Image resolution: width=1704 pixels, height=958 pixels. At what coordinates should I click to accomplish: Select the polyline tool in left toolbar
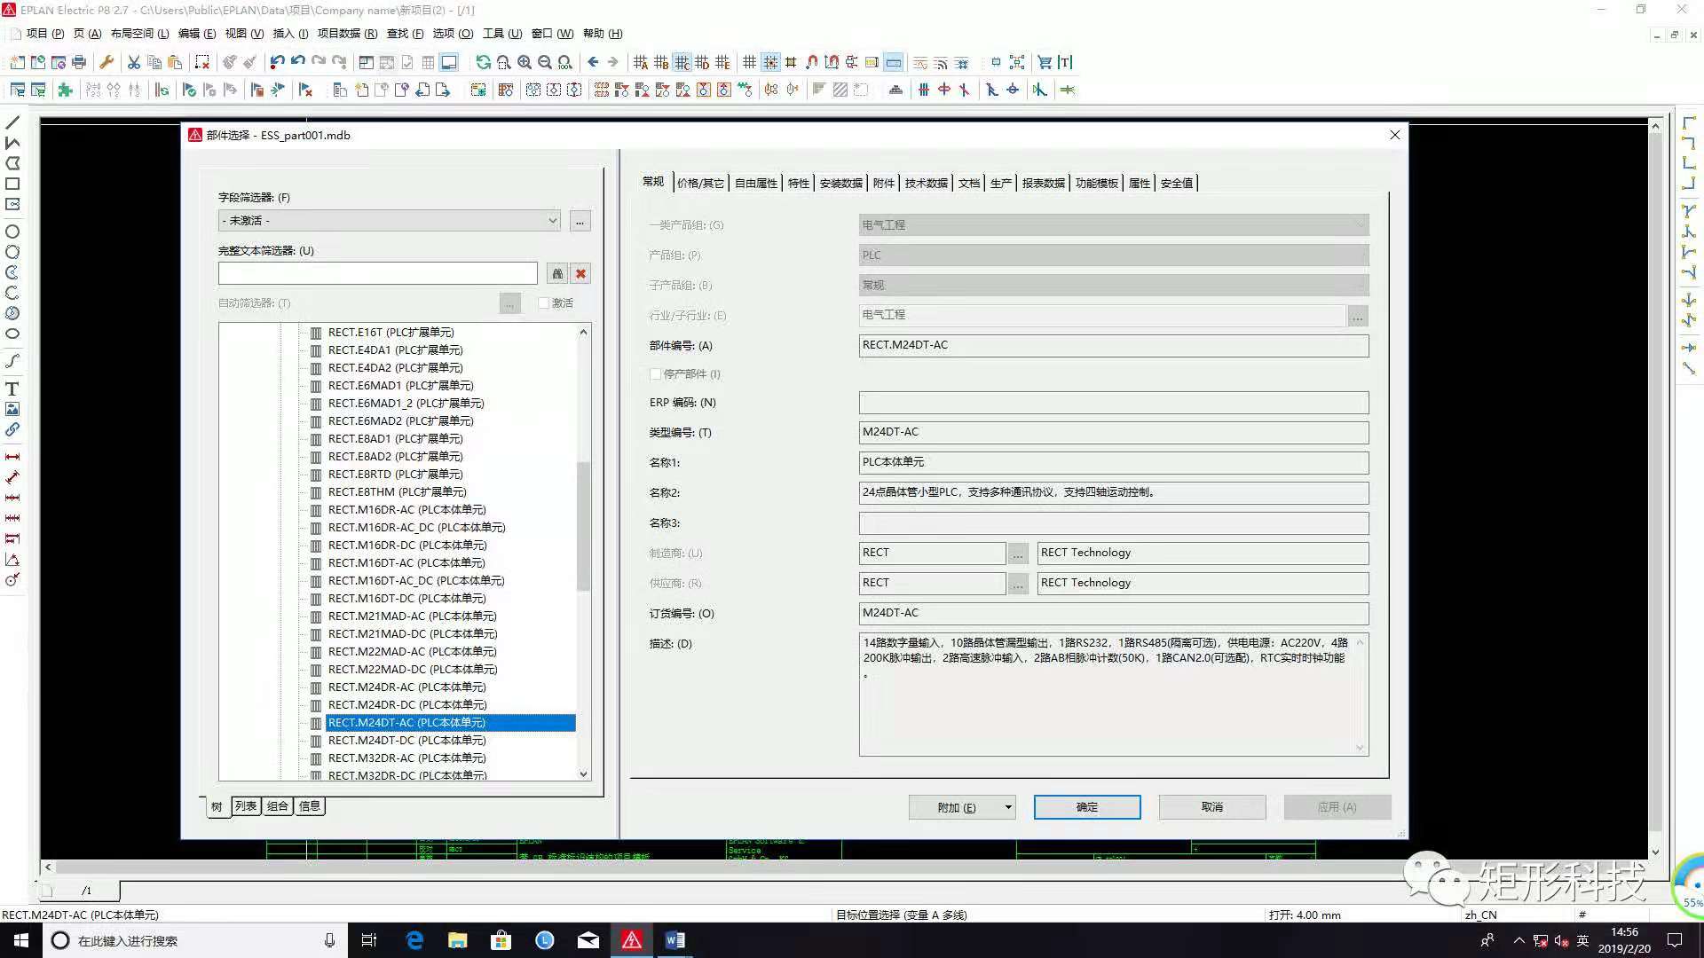(x=12, y=143)
